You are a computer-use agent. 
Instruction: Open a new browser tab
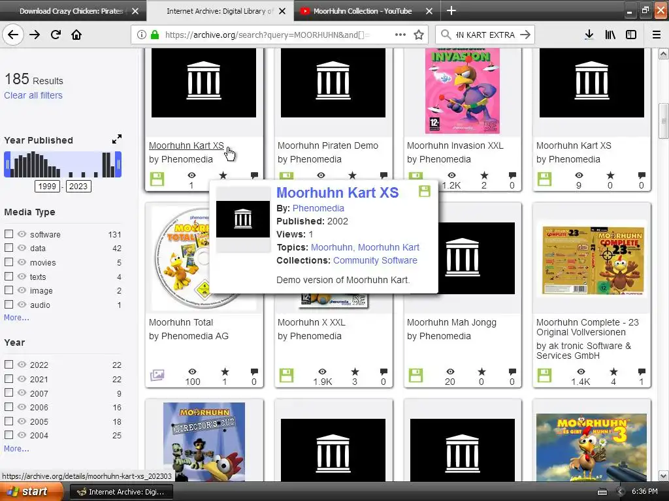(451, 10)
